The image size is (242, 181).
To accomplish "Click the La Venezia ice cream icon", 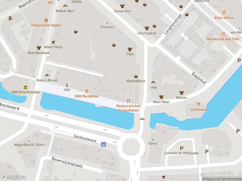I will click(x=198, y=104).
